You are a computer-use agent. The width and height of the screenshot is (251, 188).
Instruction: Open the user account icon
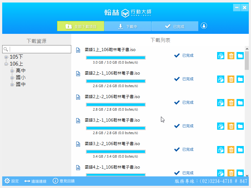pos(204,26)
